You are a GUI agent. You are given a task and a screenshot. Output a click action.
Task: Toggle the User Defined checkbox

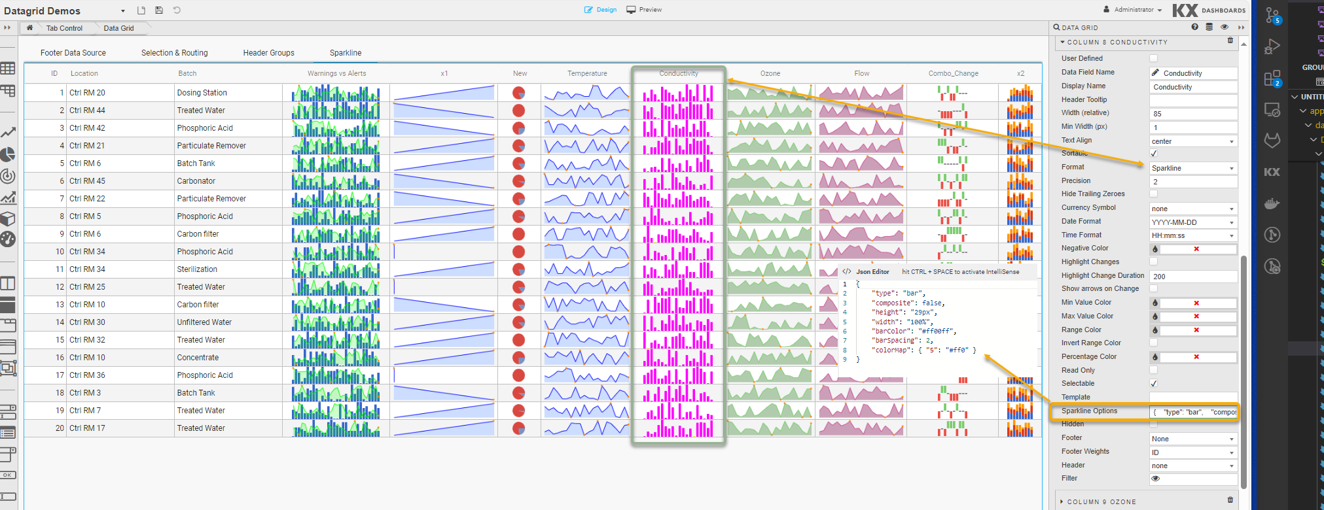[x=1154, y=58]
